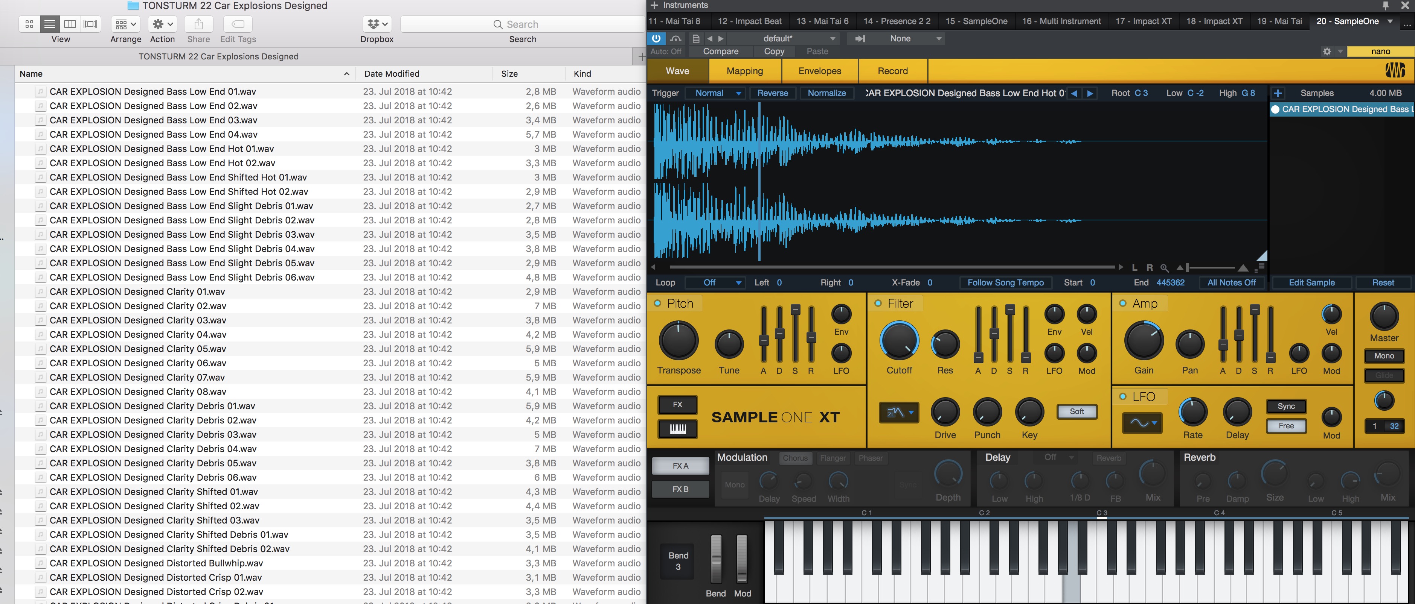Viewport: 1415px width, 604px height.
Task: Open the default* preset dropdown
Action: pos(783,38)
